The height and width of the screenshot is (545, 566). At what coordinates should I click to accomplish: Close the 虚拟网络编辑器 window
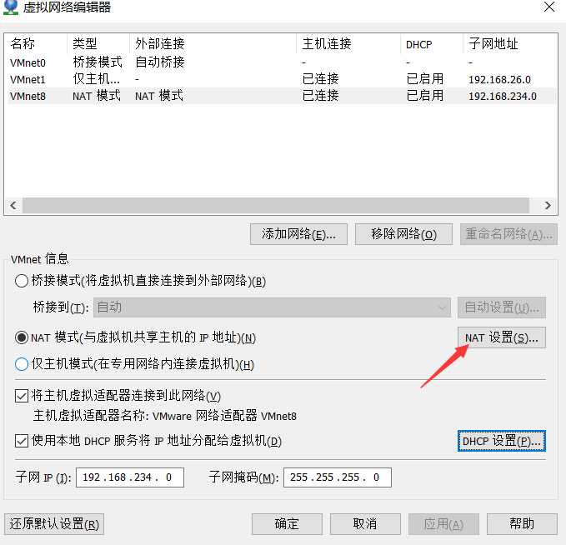pyautogui.click(x=549, y=7)
